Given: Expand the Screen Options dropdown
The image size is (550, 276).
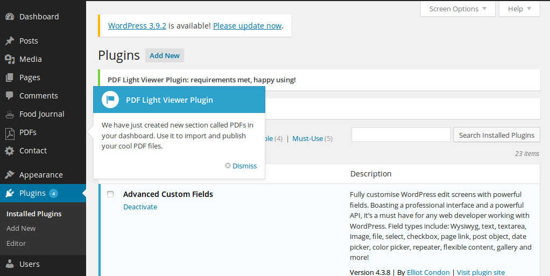Looking at the screenshot, I should point(457,9).
